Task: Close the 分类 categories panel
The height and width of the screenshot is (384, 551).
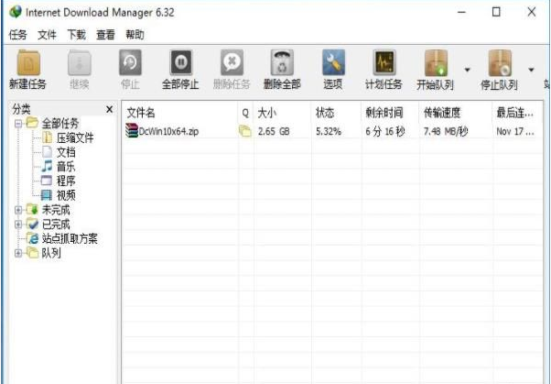Action: click(x=109, y=109)
